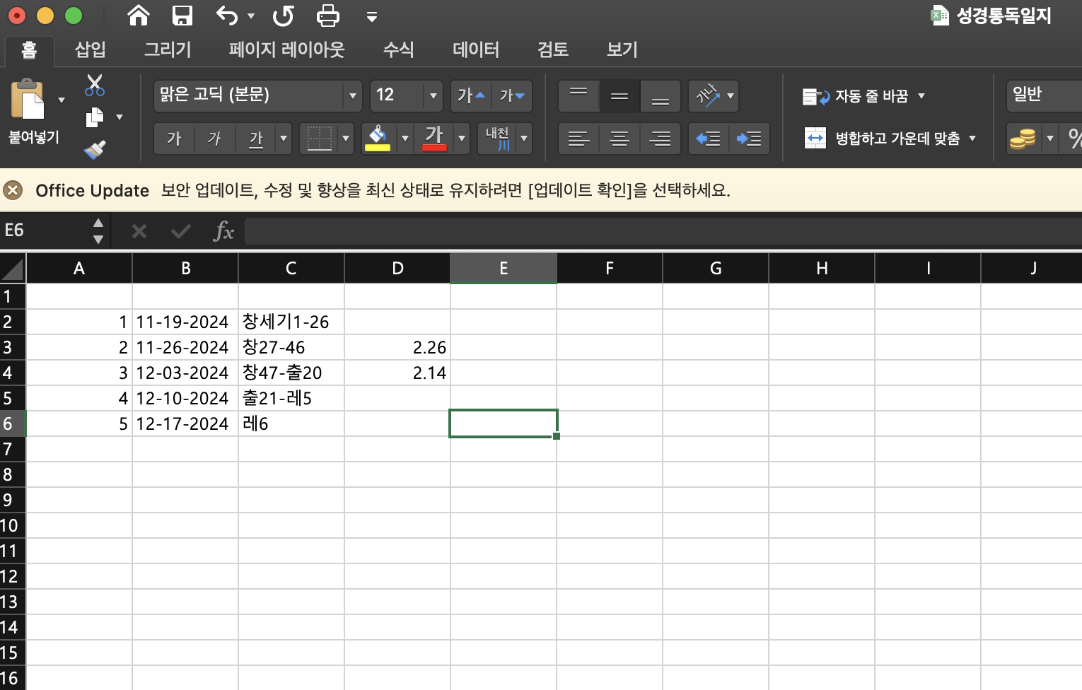The height and width of the screenshot is (690, 1082).
Task: Align text to top of cell
Action: (578, 95)
